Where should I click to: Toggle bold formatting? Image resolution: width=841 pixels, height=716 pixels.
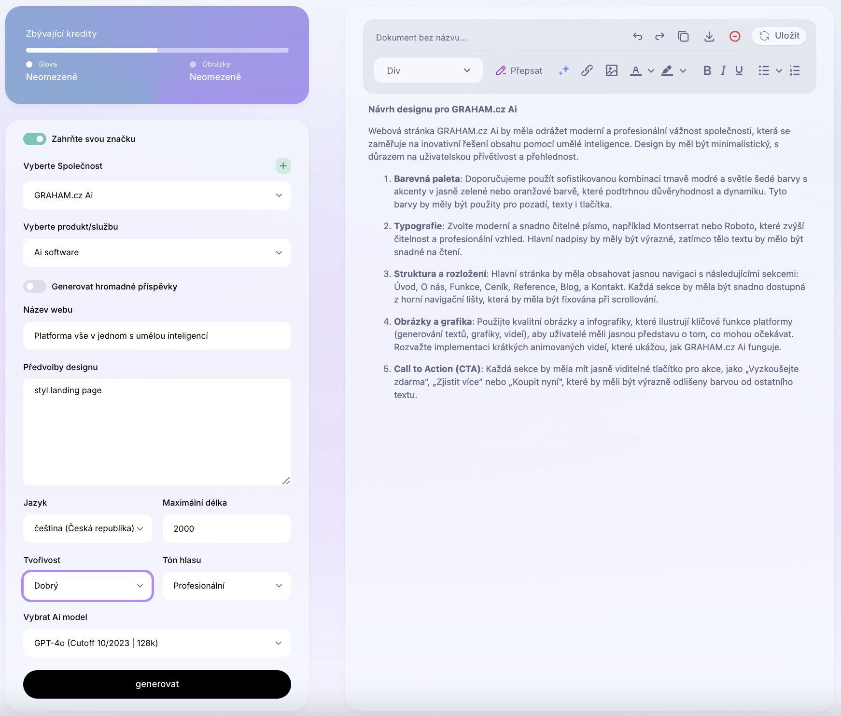coord(707,71)
